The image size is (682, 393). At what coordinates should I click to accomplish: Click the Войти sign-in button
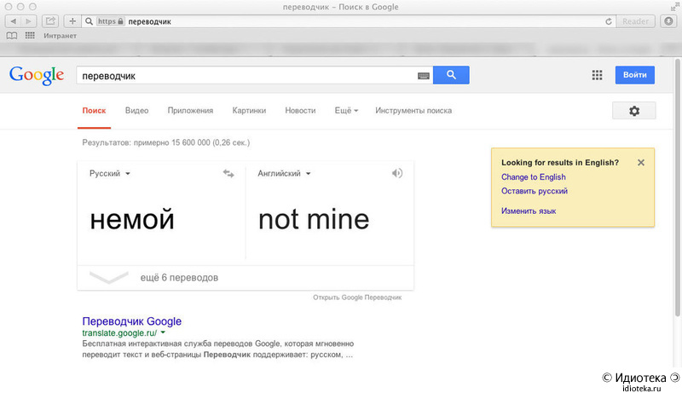click(635, 76)
